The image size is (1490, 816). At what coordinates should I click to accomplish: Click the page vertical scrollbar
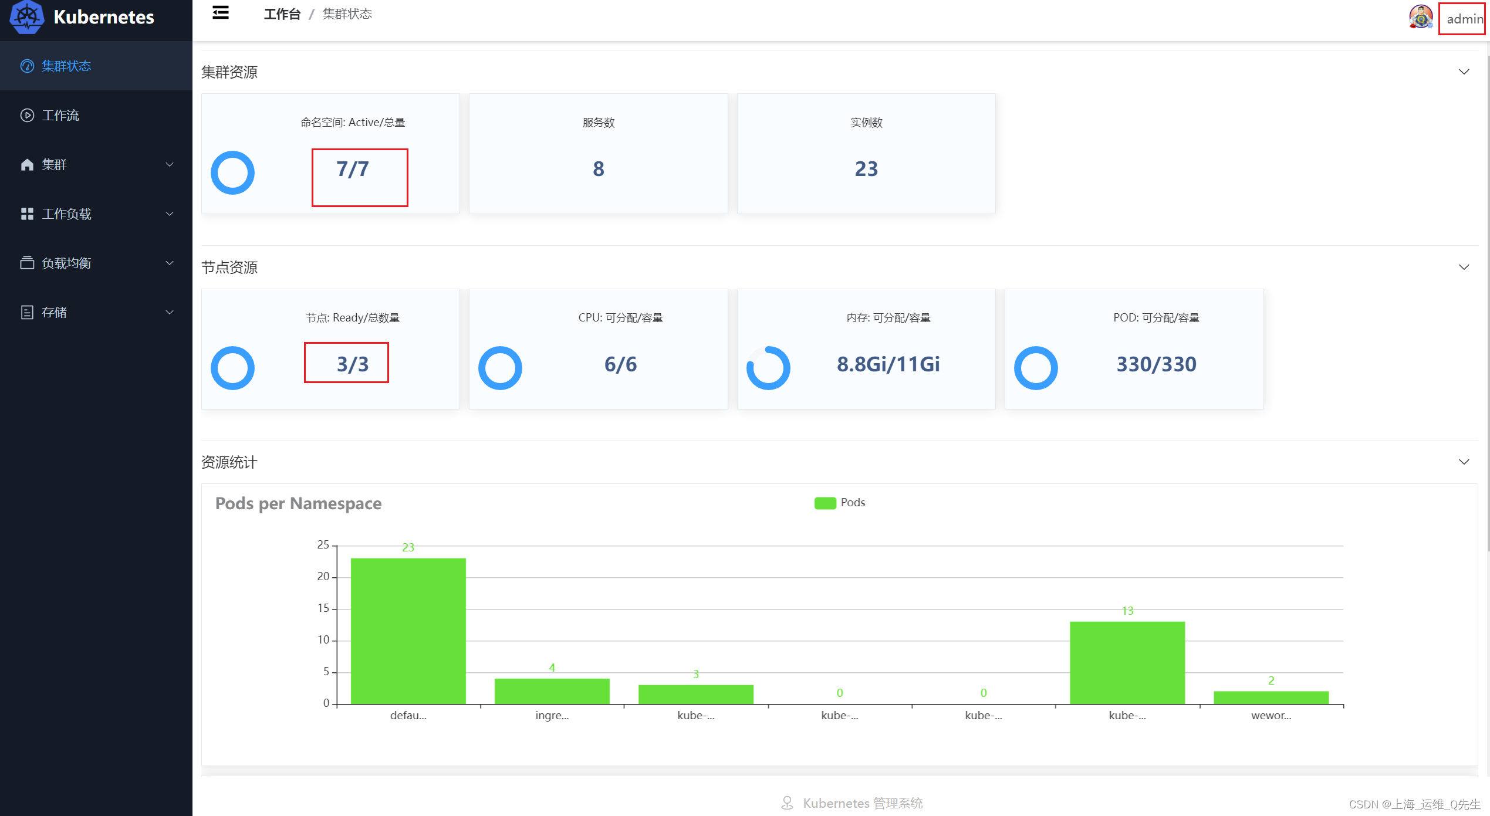(x=1488, y=302)
